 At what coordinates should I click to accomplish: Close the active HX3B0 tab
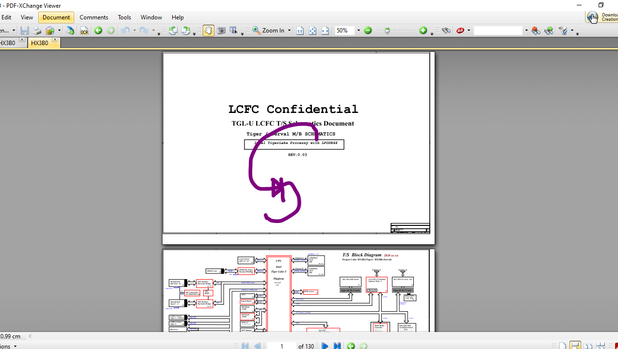[x=55, y=40]
